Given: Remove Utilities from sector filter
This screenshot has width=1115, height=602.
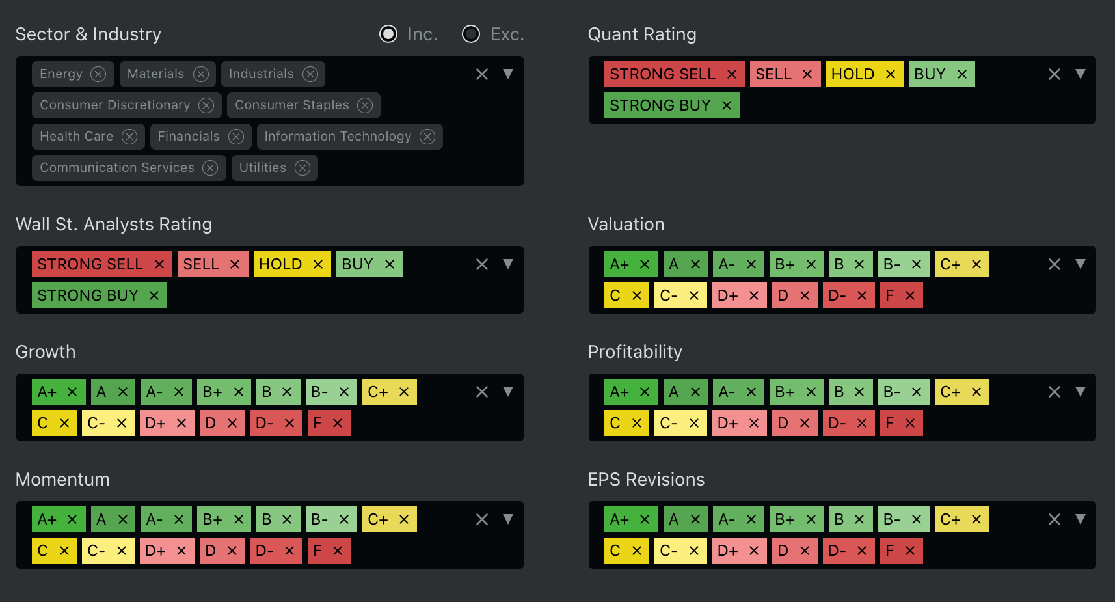Looking at the screenshot, I should [302, 168].
